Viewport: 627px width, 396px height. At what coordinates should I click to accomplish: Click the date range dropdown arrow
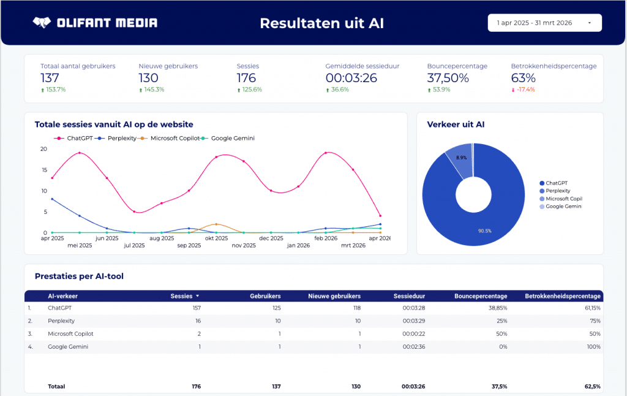click(x=589, y=23)
